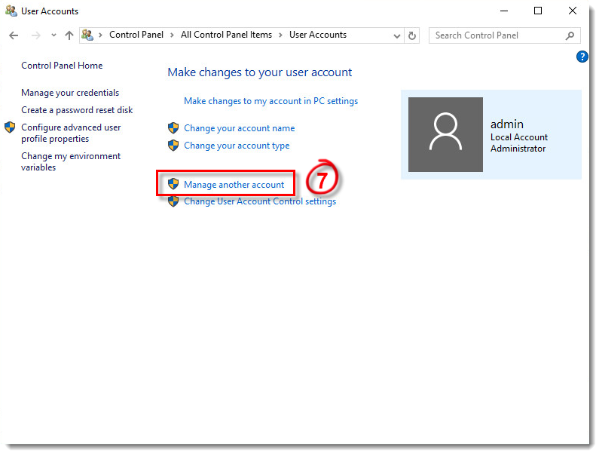Screen dimensions: 596x451
Task: Open Manage your credentials in sidebar
Action: [70, 93]
